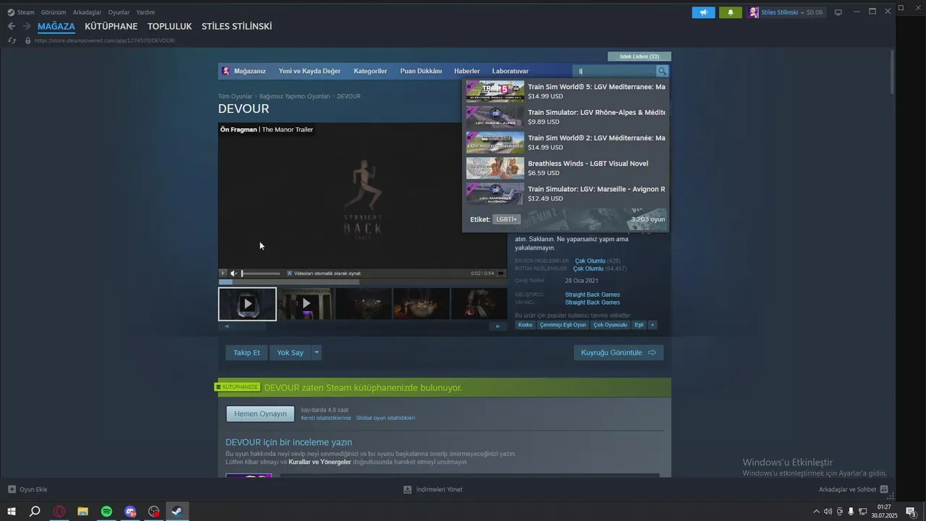
Task: Open the İndirmeleri Yönet download icon
Action: tap(408, 489)
